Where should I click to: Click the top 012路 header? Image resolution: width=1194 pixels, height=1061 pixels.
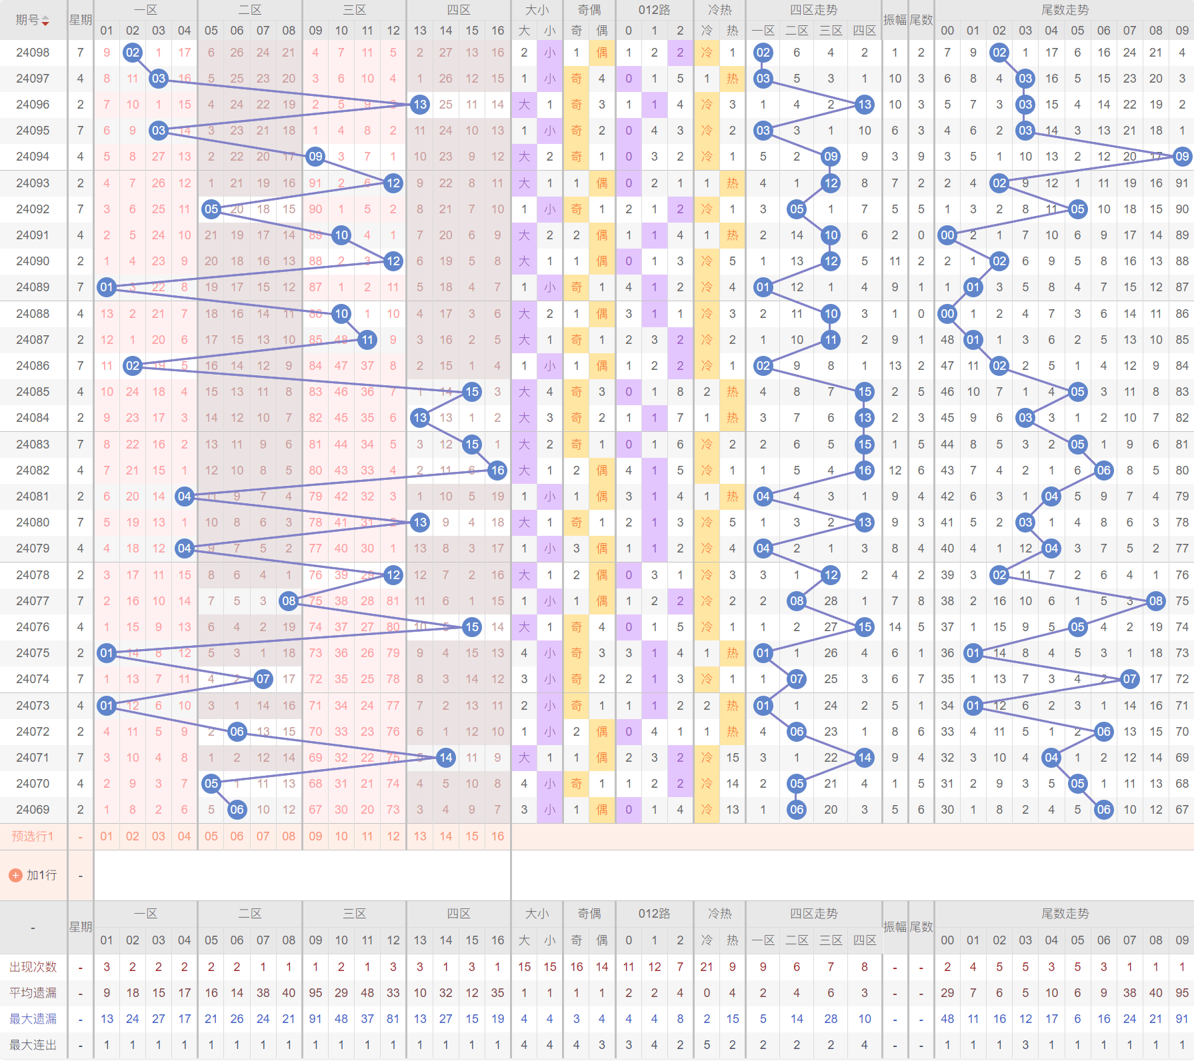tap(654, 10)
